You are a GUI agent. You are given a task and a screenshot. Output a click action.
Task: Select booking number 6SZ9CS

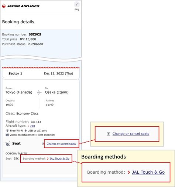(x=35, y=34)
